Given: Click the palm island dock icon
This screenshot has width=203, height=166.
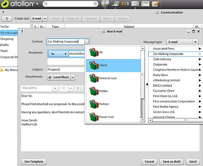Looking at the screenshot, I should tap(105, 4).
